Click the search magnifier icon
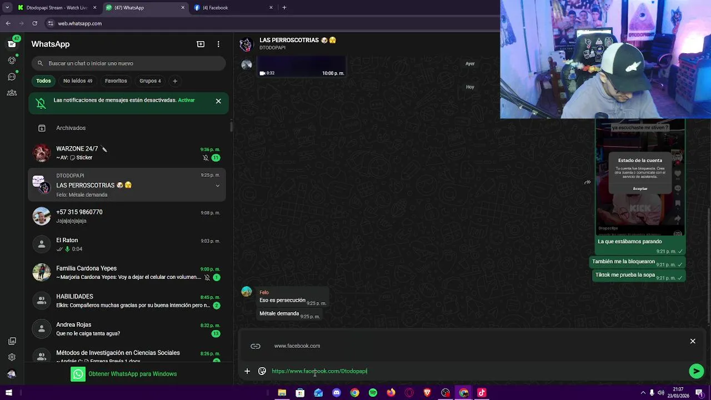This screenshot has height=400, width=711. click(40, 63)
